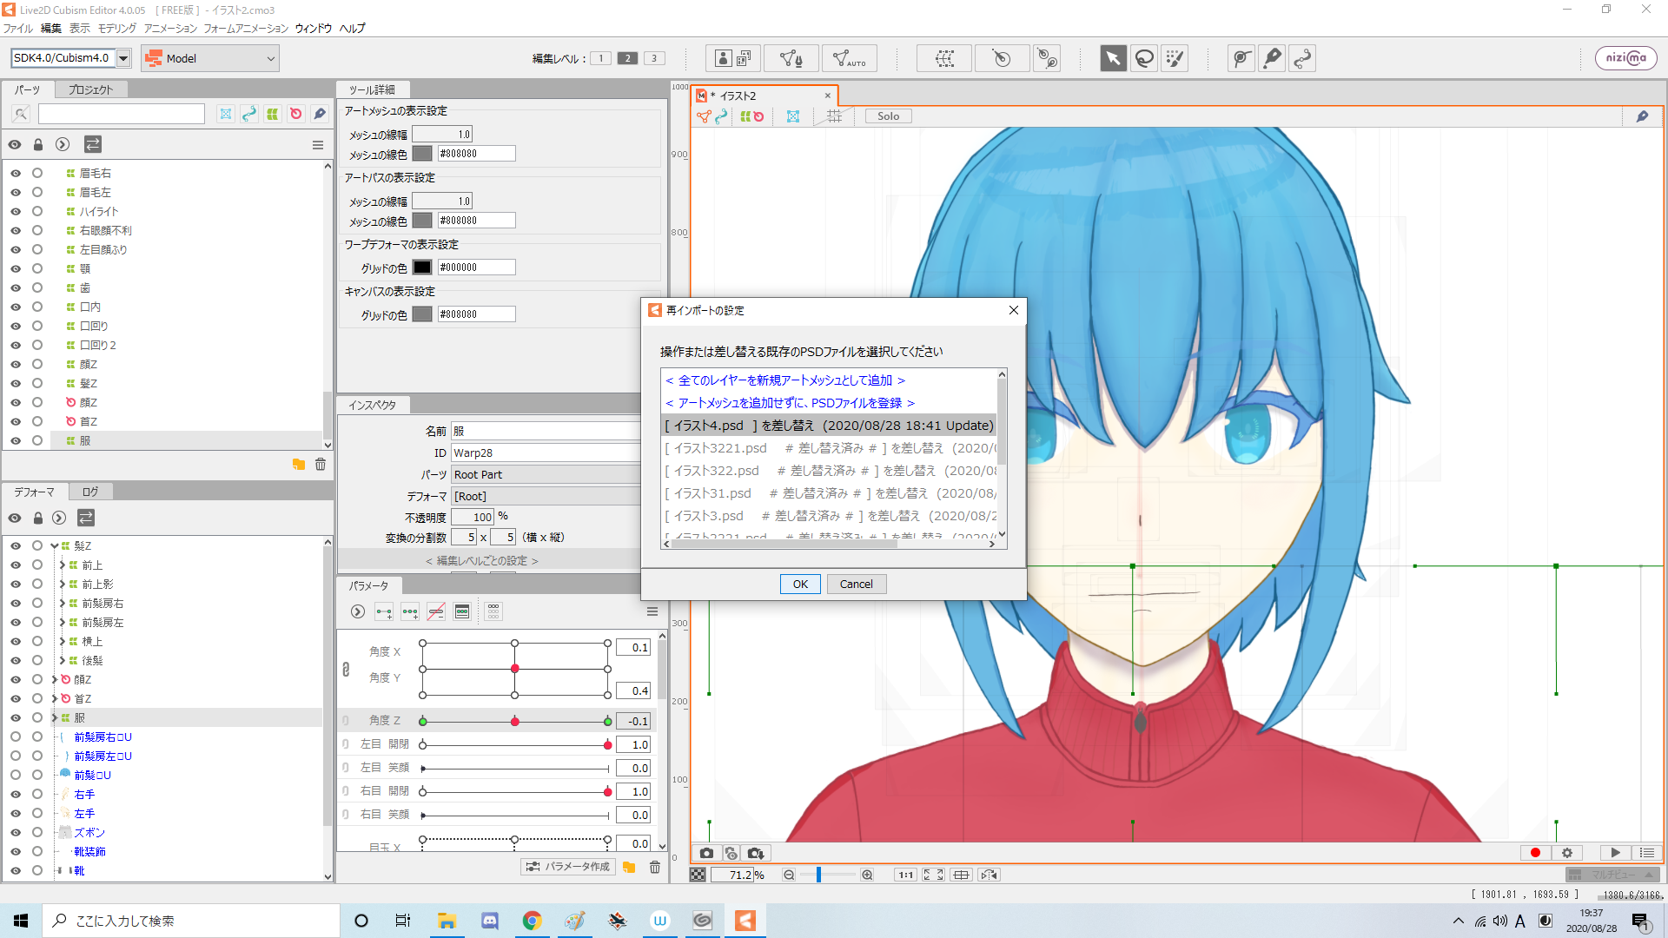The width and height of the screenshot is (1668, 938).
Task: Open the ウィンドウ menu
Action: coord(314,29)
